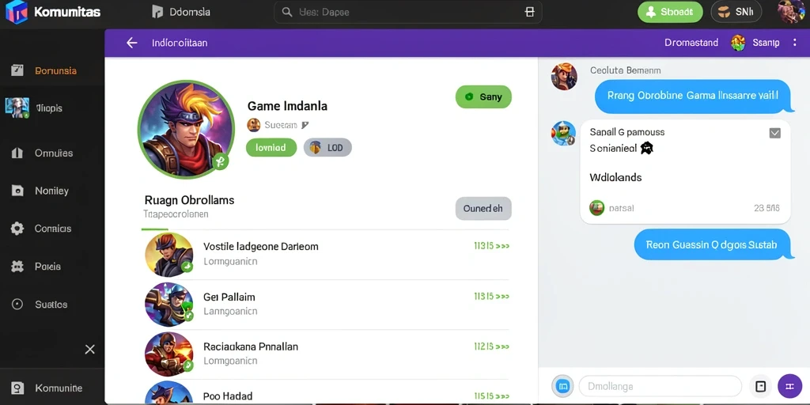Click the Reon Guassin Q dgois message bubble
Viewport: 810px width, 405px height.
pos(713,245)
